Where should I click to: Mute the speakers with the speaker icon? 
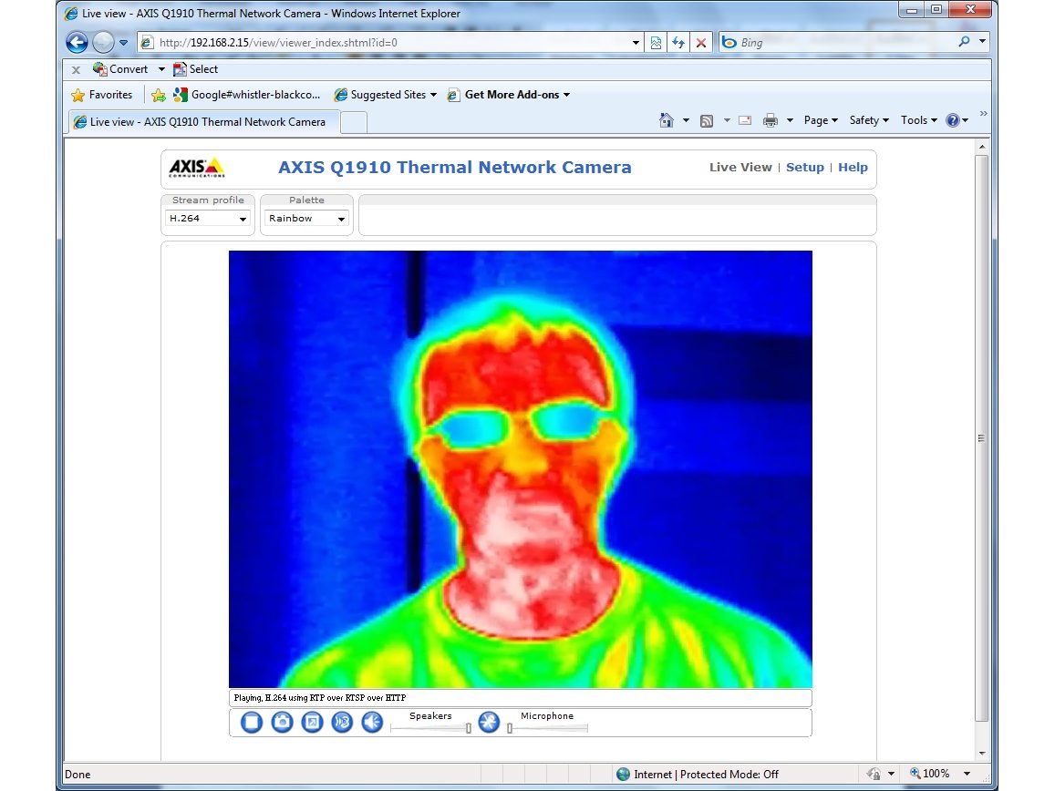[372, 723]
